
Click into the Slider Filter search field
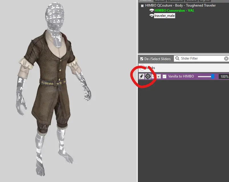[201, 58]
